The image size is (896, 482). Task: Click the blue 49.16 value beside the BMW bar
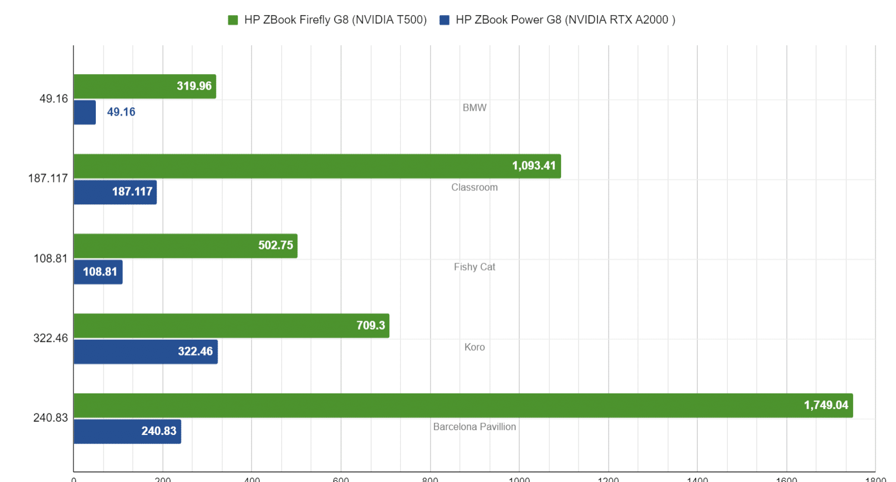click(x=121, y=112)
